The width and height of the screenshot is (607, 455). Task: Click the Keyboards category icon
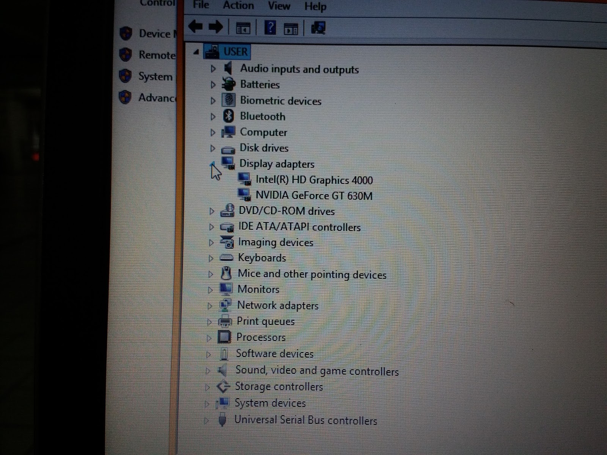coord(226,258)
